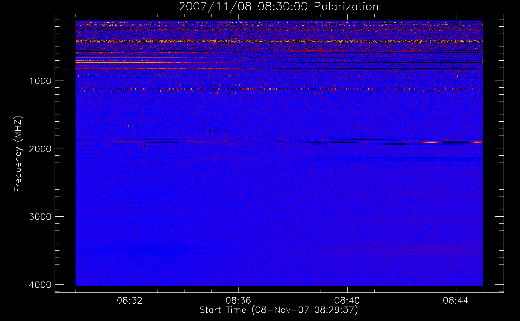The height and width of the screenshot is (321, 520).
Task: Click the 'Start Time (08-Nov-07 08:29:37)' label
Action: (279, 310)
